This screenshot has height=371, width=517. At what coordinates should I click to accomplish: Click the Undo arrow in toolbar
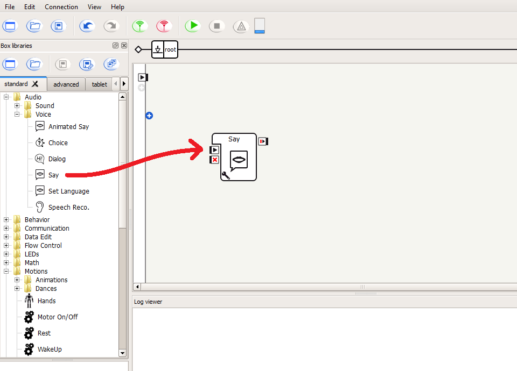pyautogui.click(x=87, y=26)
